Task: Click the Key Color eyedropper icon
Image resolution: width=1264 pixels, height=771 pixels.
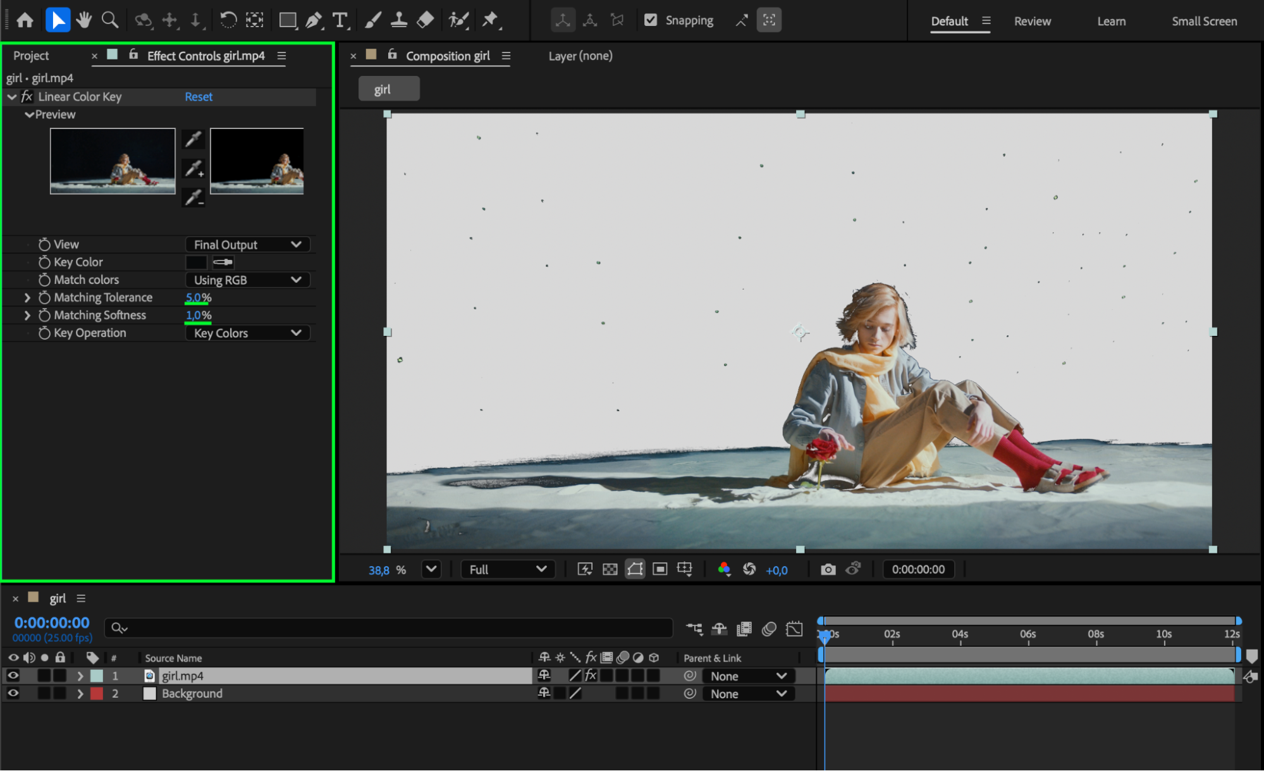Action: [x=223, y=262]
